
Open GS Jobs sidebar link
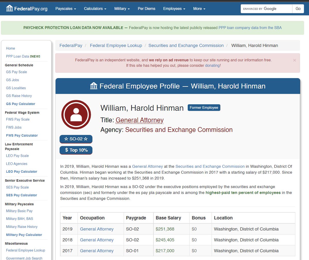point(12,80)
